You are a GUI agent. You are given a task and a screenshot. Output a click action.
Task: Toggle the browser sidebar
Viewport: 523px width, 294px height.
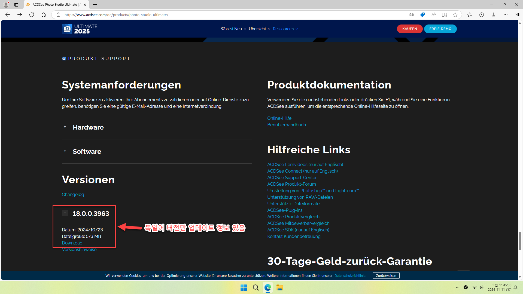pyautogui.click(x=517, y=15)
